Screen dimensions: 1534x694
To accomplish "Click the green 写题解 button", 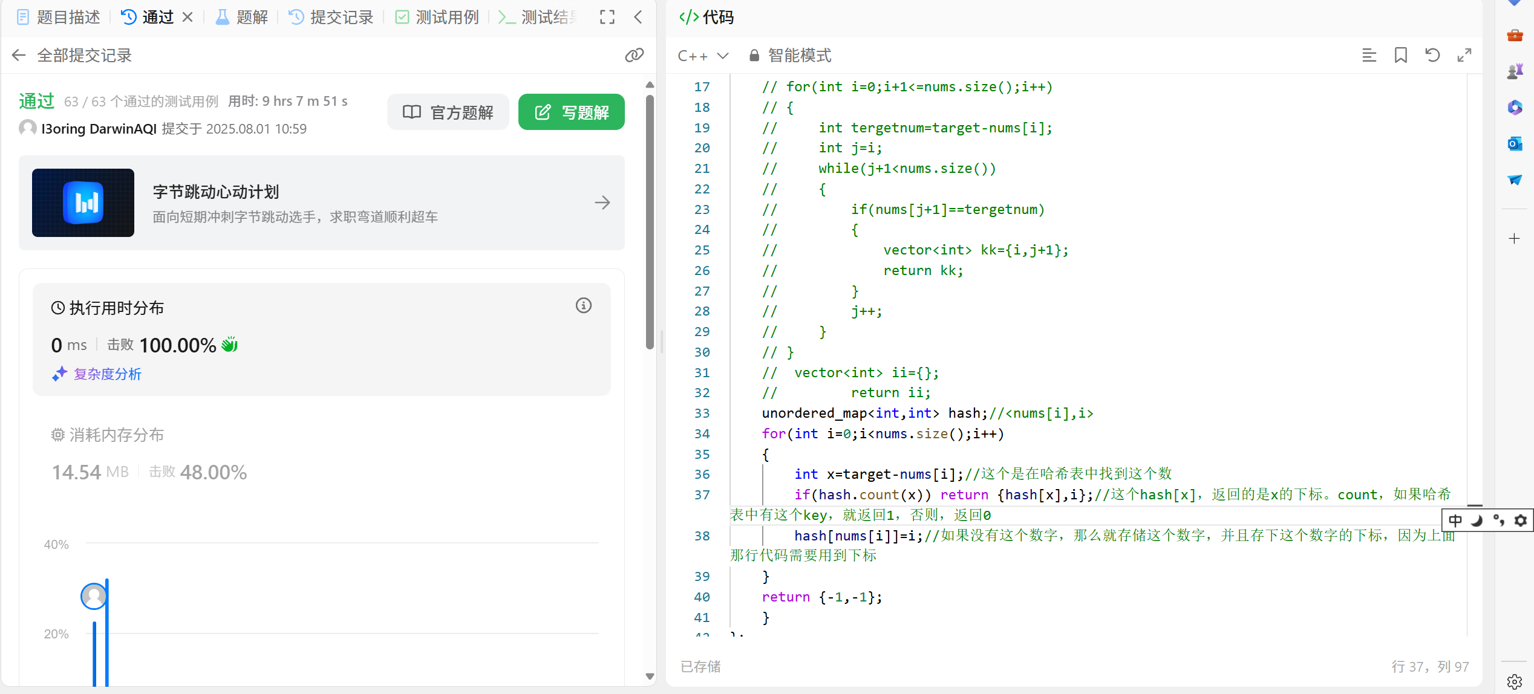I will pyautogui.click(x=572, y=112).
